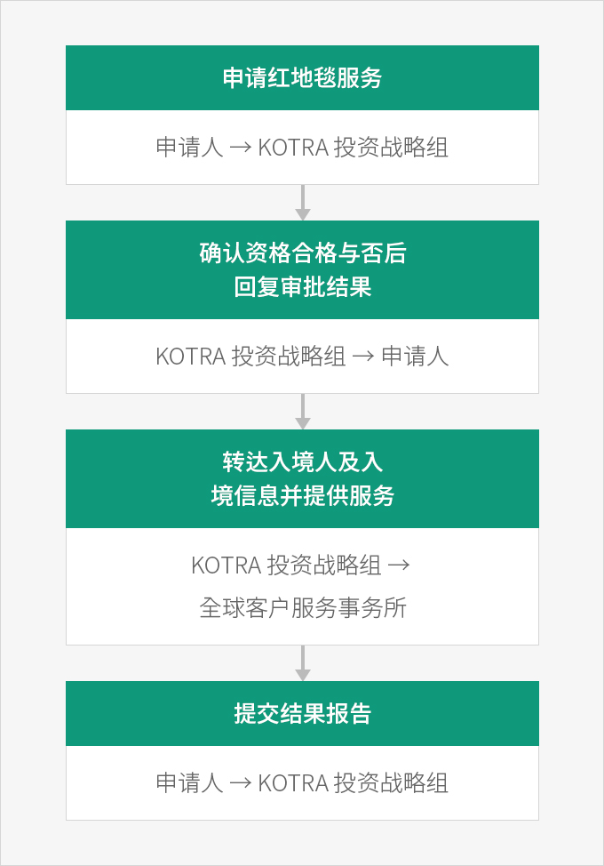The image size is (604, 866).
Task: Select the KOTRA 投资战略组 → 申请人 box
Action: click(x=302, y=357)
